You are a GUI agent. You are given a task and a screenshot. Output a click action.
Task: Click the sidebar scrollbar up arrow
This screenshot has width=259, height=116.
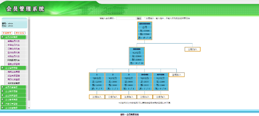click(29, 18)
